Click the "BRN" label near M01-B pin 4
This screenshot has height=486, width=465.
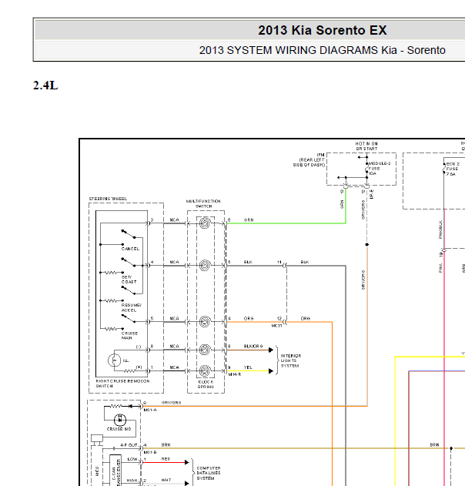pos(166,444)
